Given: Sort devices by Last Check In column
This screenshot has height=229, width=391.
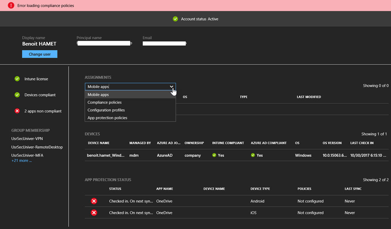Looking at the screenshot, I should (x=362, y=143).
